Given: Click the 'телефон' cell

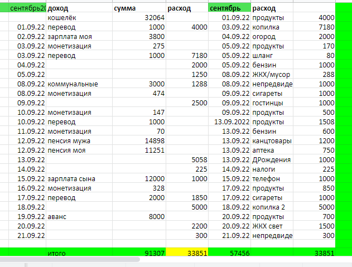Looking at the screenshot, I should [272, 179].
